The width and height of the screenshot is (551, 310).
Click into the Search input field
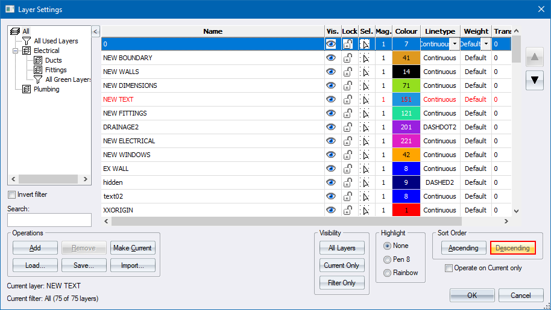click(x=49, y=220)
